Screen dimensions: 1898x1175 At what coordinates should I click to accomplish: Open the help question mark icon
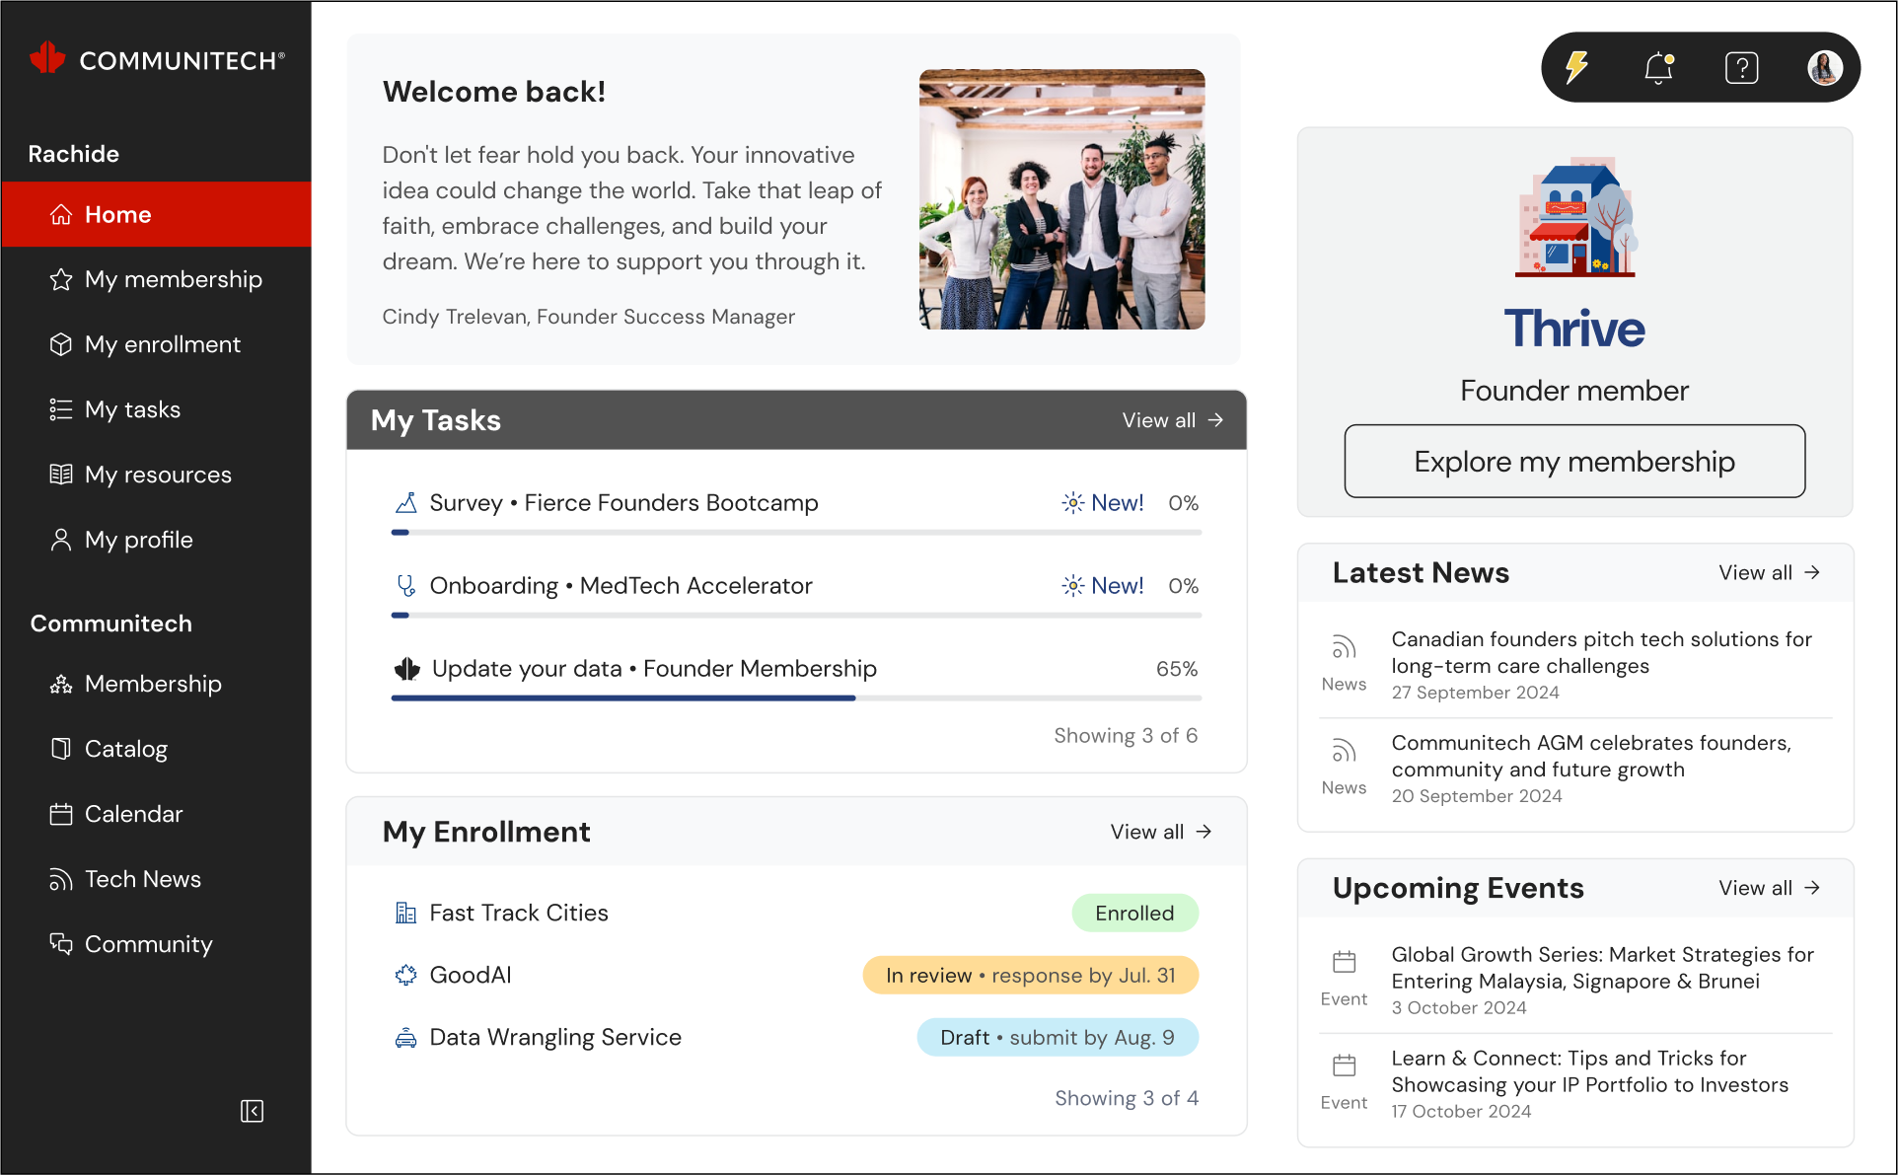tap(1741, 67)
